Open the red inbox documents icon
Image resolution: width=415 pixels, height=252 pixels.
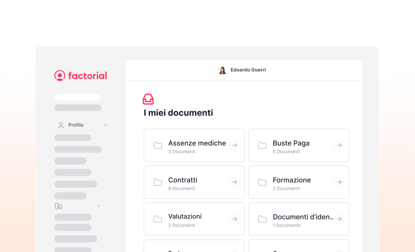[148, 99]
